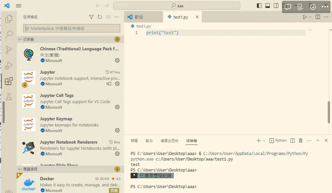Viewport: 332px width, 193px height.
Task: Open the Debug Console panel tab
Action: click(x=170, y=141)
